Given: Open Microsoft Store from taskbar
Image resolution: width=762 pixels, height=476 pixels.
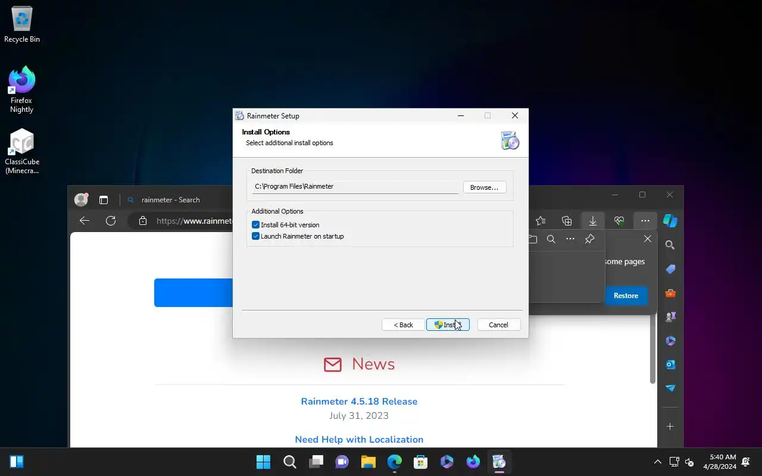Looking at the screenshot, I should (x=420, y=462).
